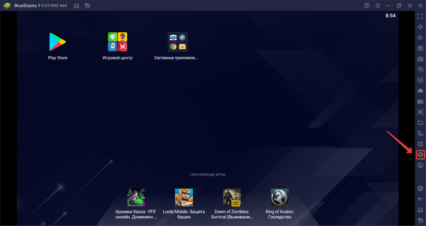426x226 pixels.
Task: Toggle full screen mode in sidebar
Action: 420,16
